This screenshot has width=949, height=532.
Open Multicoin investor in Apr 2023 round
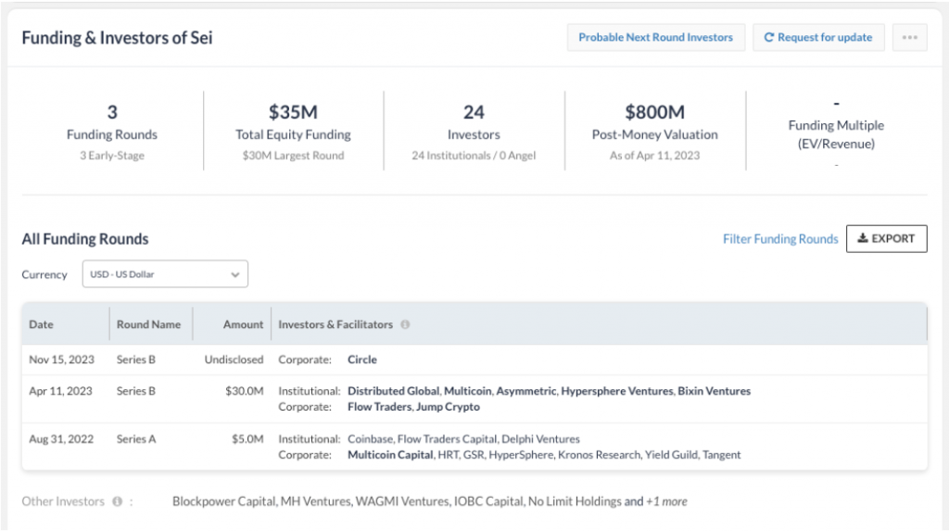pos(468,391)
